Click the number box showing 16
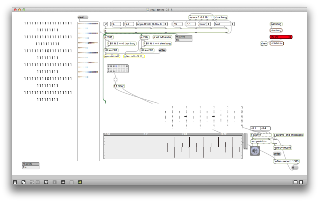Screen dimensions: 319x202 [x=177, y=24]
